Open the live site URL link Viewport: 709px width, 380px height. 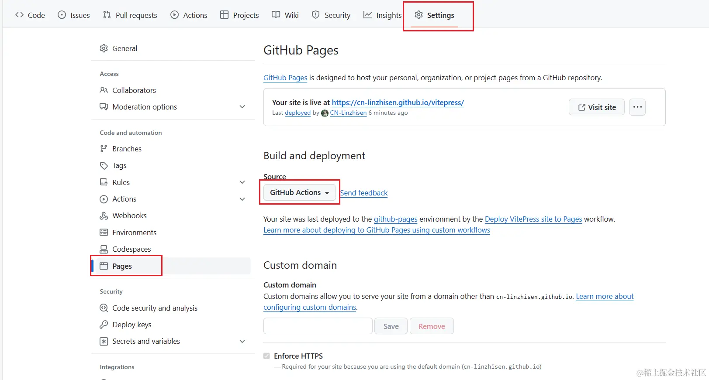tap(398, 103)
